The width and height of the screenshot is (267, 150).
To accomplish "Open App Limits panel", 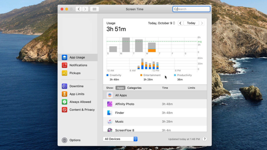I will (77, 94).
